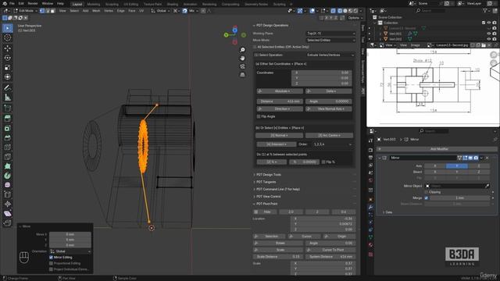Switch to the Modeling workspace tab
Screen dimensions: 500x281
coord(94,4)
